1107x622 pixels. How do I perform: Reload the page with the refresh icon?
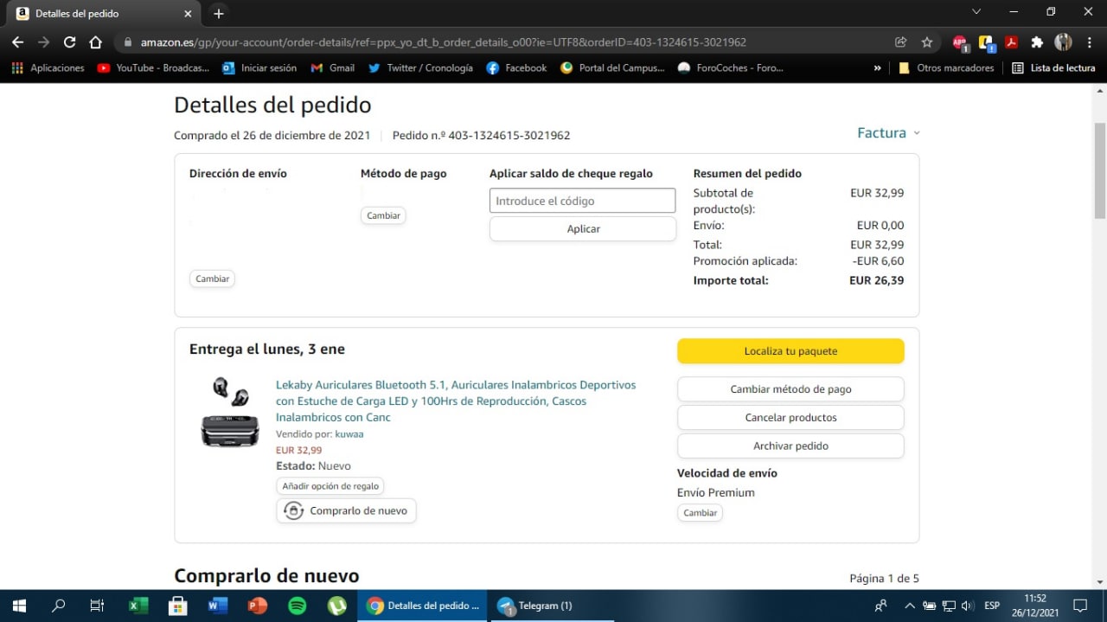tap(70, 42)
